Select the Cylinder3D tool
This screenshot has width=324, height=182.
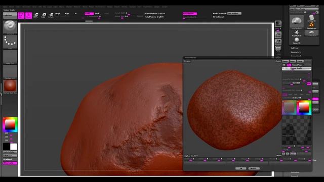311,19
